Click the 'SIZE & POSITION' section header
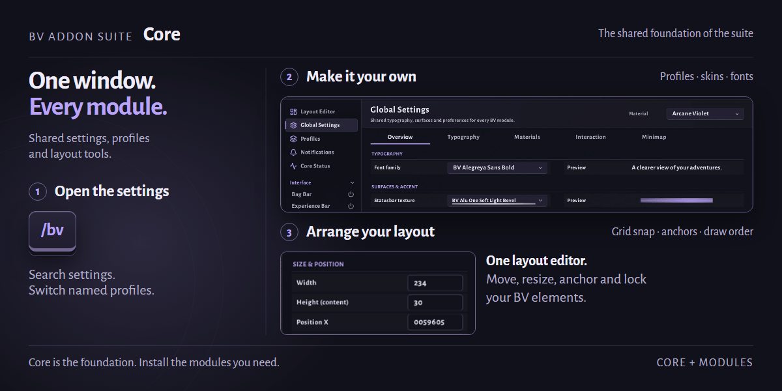 pyautogui.click(x=318, y=264)
